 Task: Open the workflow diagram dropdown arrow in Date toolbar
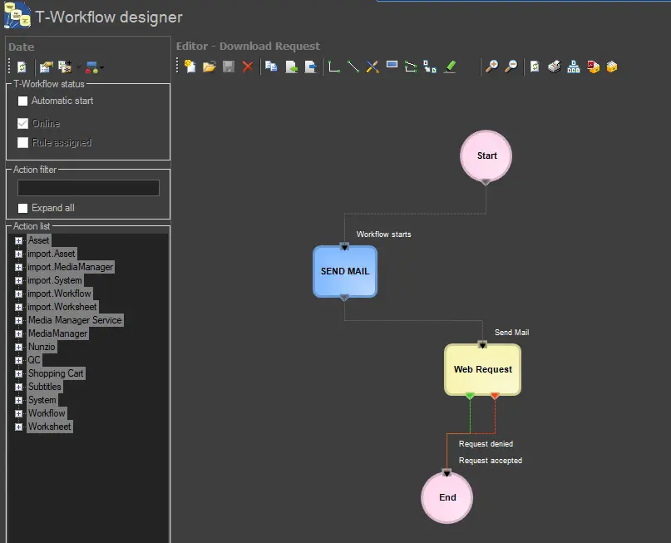click(101, 67)
